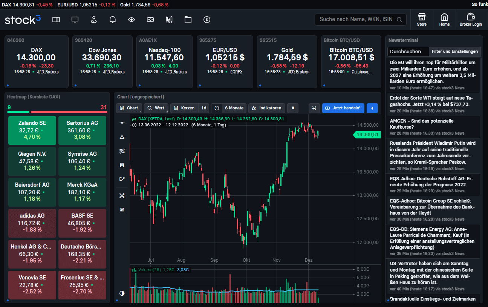488x307 pixels.
Task: Toggle the chart contrast half-circle icon
Action: (x=122, y=293)
